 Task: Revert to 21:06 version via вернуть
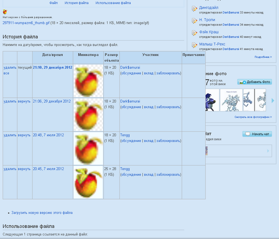[x=24, y=102]
